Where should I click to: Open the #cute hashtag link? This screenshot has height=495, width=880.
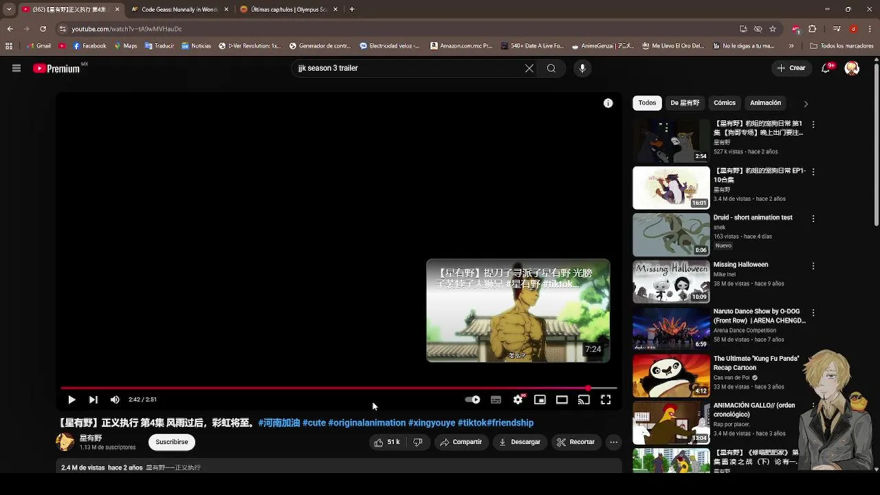pyautogui.click(x=314, y=423)
